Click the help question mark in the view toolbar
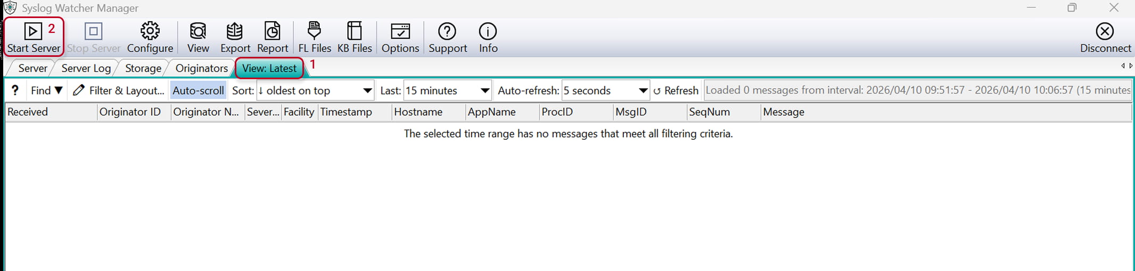 coord(15,90)
